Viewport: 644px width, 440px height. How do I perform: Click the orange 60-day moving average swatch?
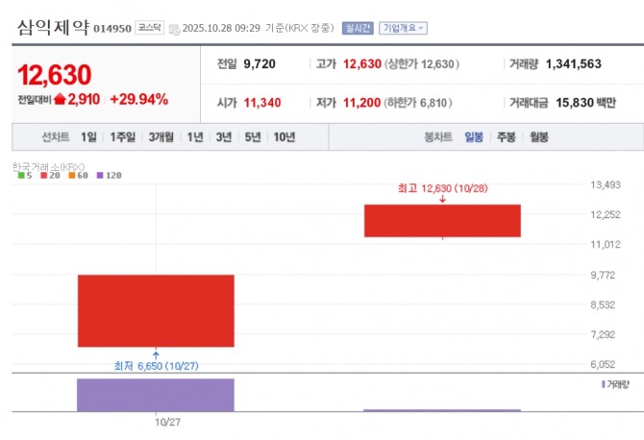pyautogui.click(x=72, y=176)
